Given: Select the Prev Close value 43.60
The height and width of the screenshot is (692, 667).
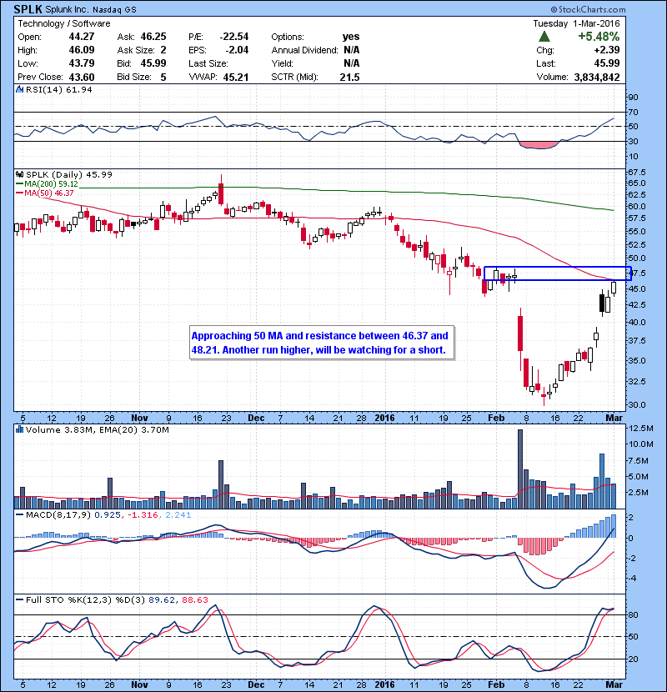Looking at the screenshot, I should click(x=82, y=77).
